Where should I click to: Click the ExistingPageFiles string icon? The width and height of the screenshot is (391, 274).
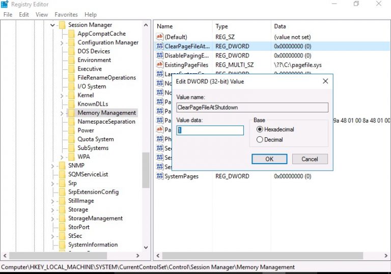(x=159, y=65)
